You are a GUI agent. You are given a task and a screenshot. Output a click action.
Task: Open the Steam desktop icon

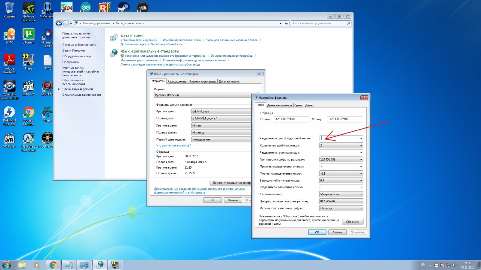124,7
